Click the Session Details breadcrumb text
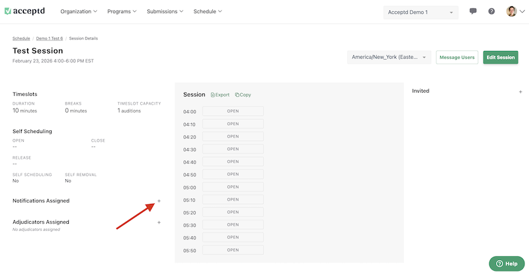 click(x=83, y=38)
